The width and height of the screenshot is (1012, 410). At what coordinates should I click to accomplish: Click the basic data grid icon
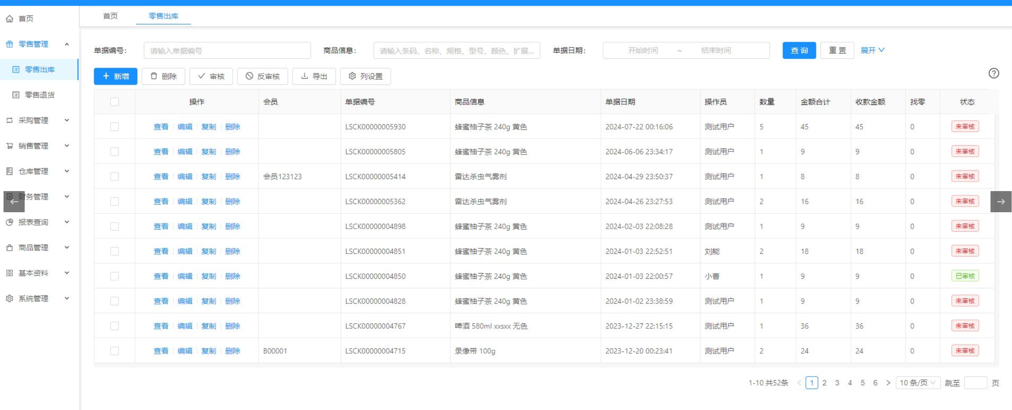(x=10, y=273)
